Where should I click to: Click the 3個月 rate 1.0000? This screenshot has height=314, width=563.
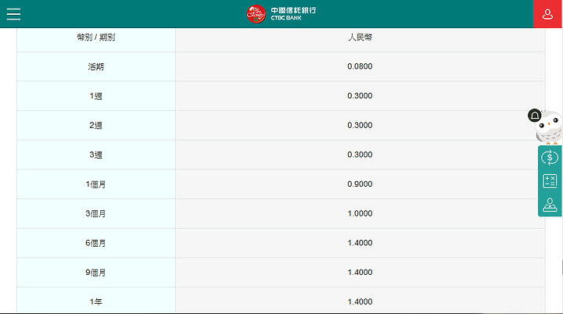[x=360, y=213]
